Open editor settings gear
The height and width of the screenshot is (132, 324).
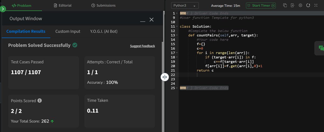(x=300, y=5)
